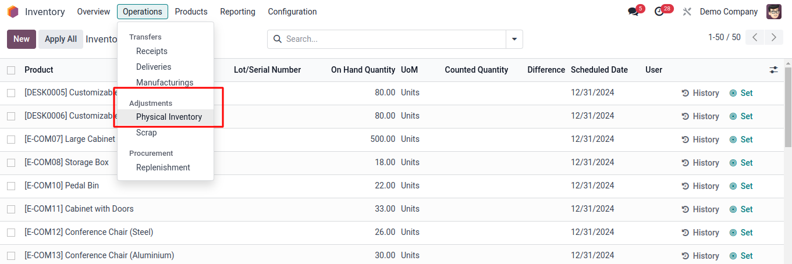
Task: Click the vertical scrollbar thumb
Action: click(x=788, y=105)
